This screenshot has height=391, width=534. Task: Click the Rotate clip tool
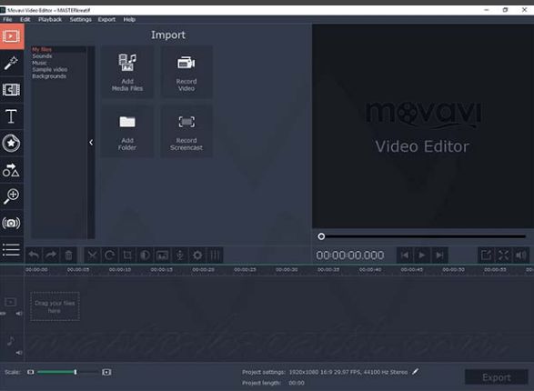point(110,255)
